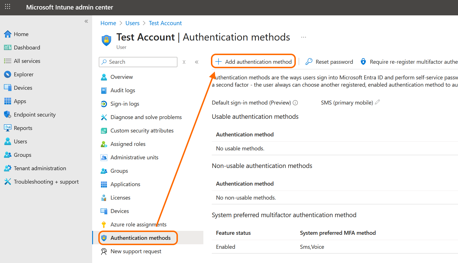458x263 pixels.
Task: Clear the resource menu search box
Action: tap(184, 62)
